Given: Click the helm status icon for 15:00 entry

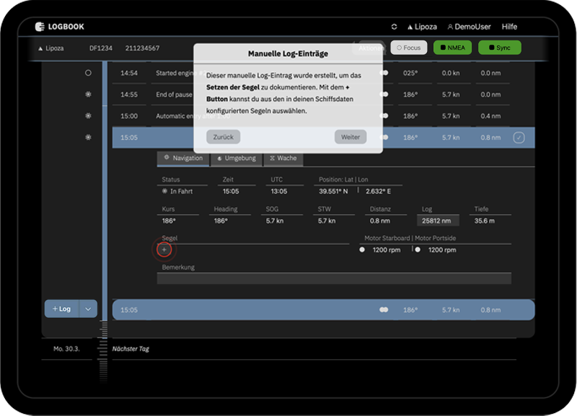Looking at the screenshot, I should click(88, 116).
